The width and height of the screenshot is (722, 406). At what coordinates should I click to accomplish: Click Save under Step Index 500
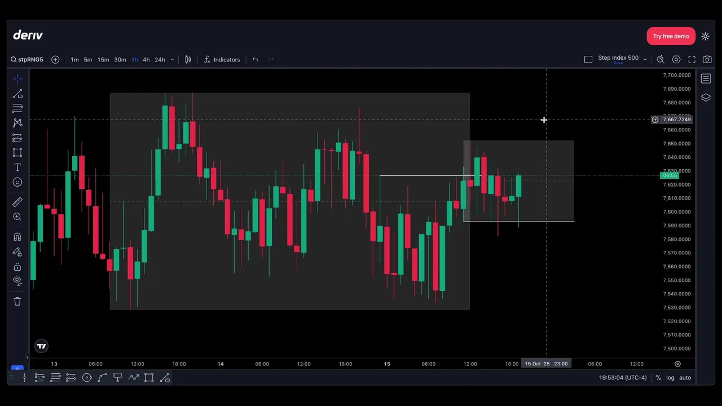coord(618,63)
